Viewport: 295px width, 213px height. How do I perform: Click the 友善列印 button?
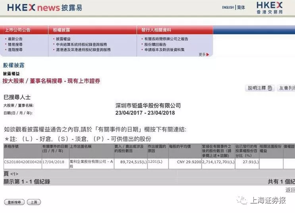[x=286, y=88]
